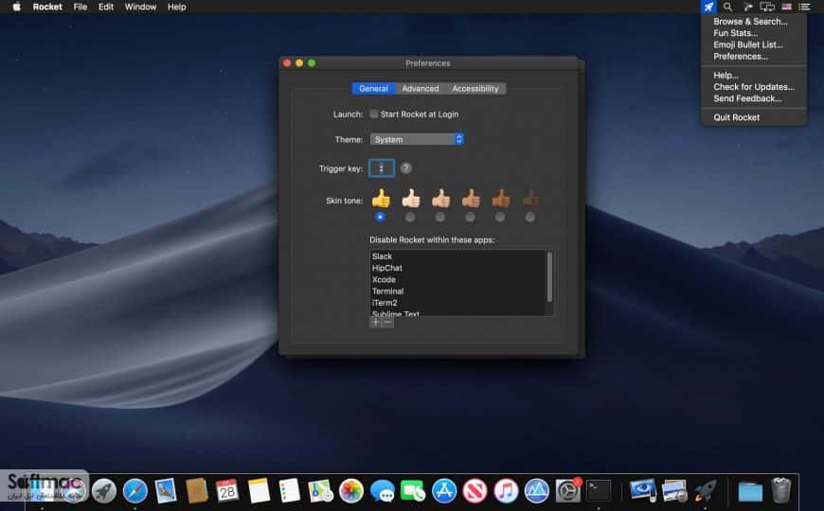Open the Apple menu
This screenshot has height=511, width=824.
[x=16, y=7]
